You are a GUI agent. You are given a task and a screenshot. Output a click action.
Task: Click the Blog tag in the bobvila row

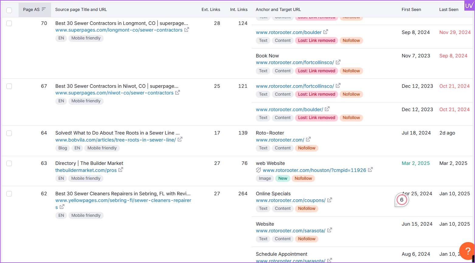(x=63, y=148)
